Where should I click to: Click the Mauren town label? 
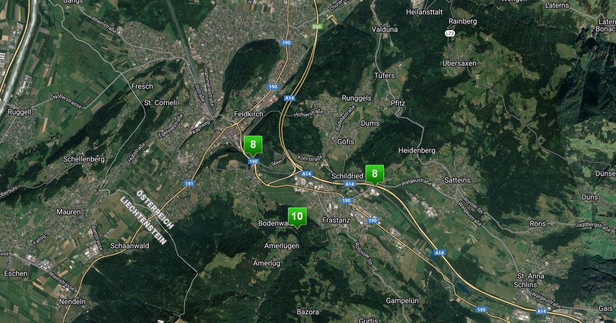point(69,212)
